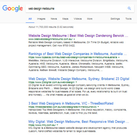
Task: Open the Videos tab
Action: coord(78,19)
